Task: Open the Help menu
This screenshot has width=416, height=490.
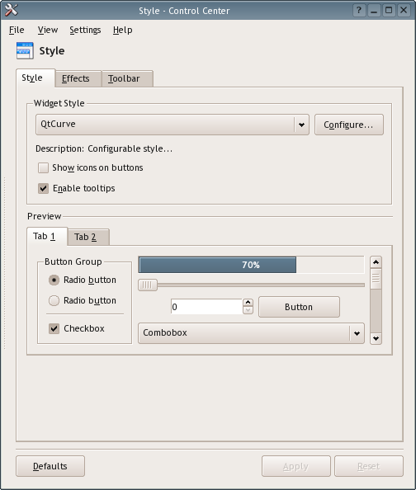Action: point(123,30)
